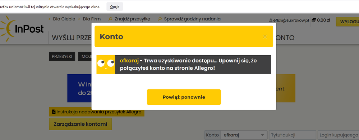Click the PDF icon in Instrukcja nadawania przesyłek
The height and width of the screenshot is (140, 359).
(54, 112)
